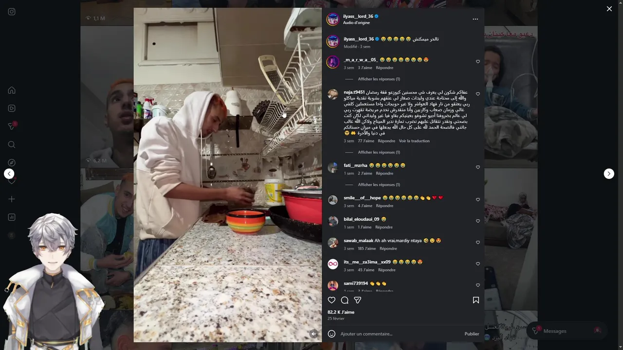This screenshot has width=623, height=350.
Task: Click Voir la traduction on naja.t9451 comment
Action: pos(414,141)
